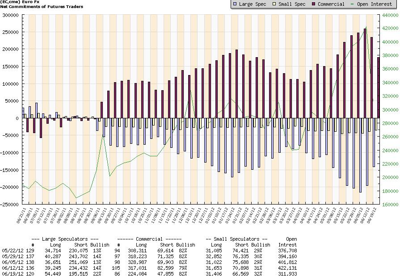
Task: Click the 420000 label on right axis
Action: pyautogui.click(x=390, y=28)
